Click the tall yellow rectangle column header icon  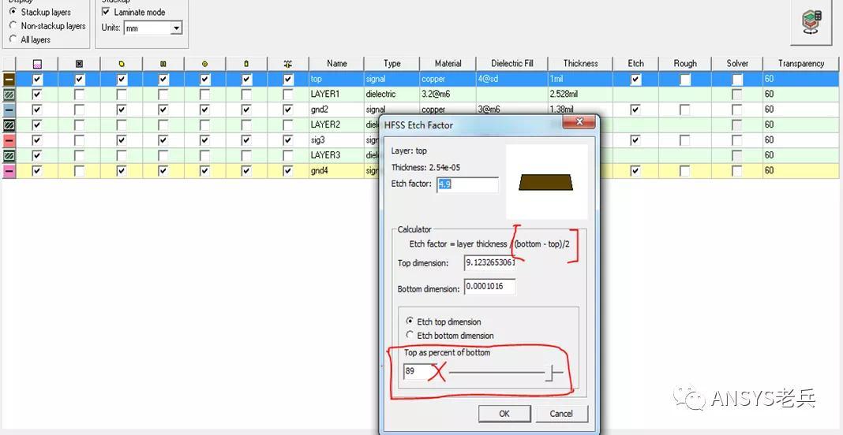tap(246, 64)
